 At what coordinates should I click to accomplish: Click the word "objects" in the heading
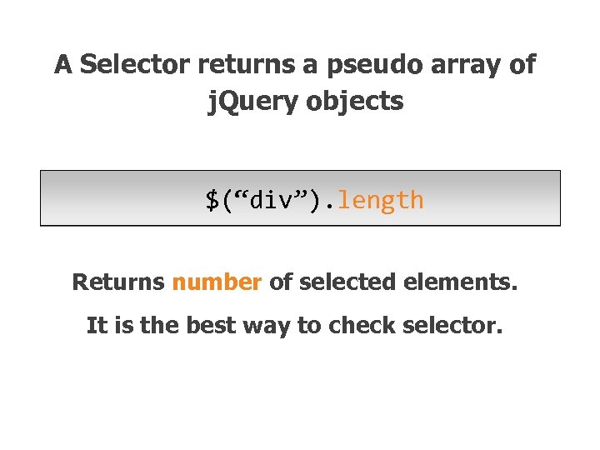[x=355, y=102]
